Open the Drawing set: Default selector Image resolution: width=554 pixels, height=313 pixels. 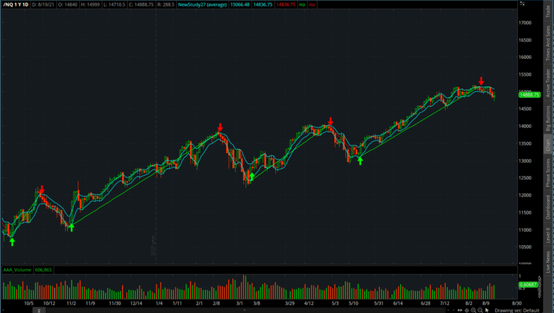click(517, 310)
